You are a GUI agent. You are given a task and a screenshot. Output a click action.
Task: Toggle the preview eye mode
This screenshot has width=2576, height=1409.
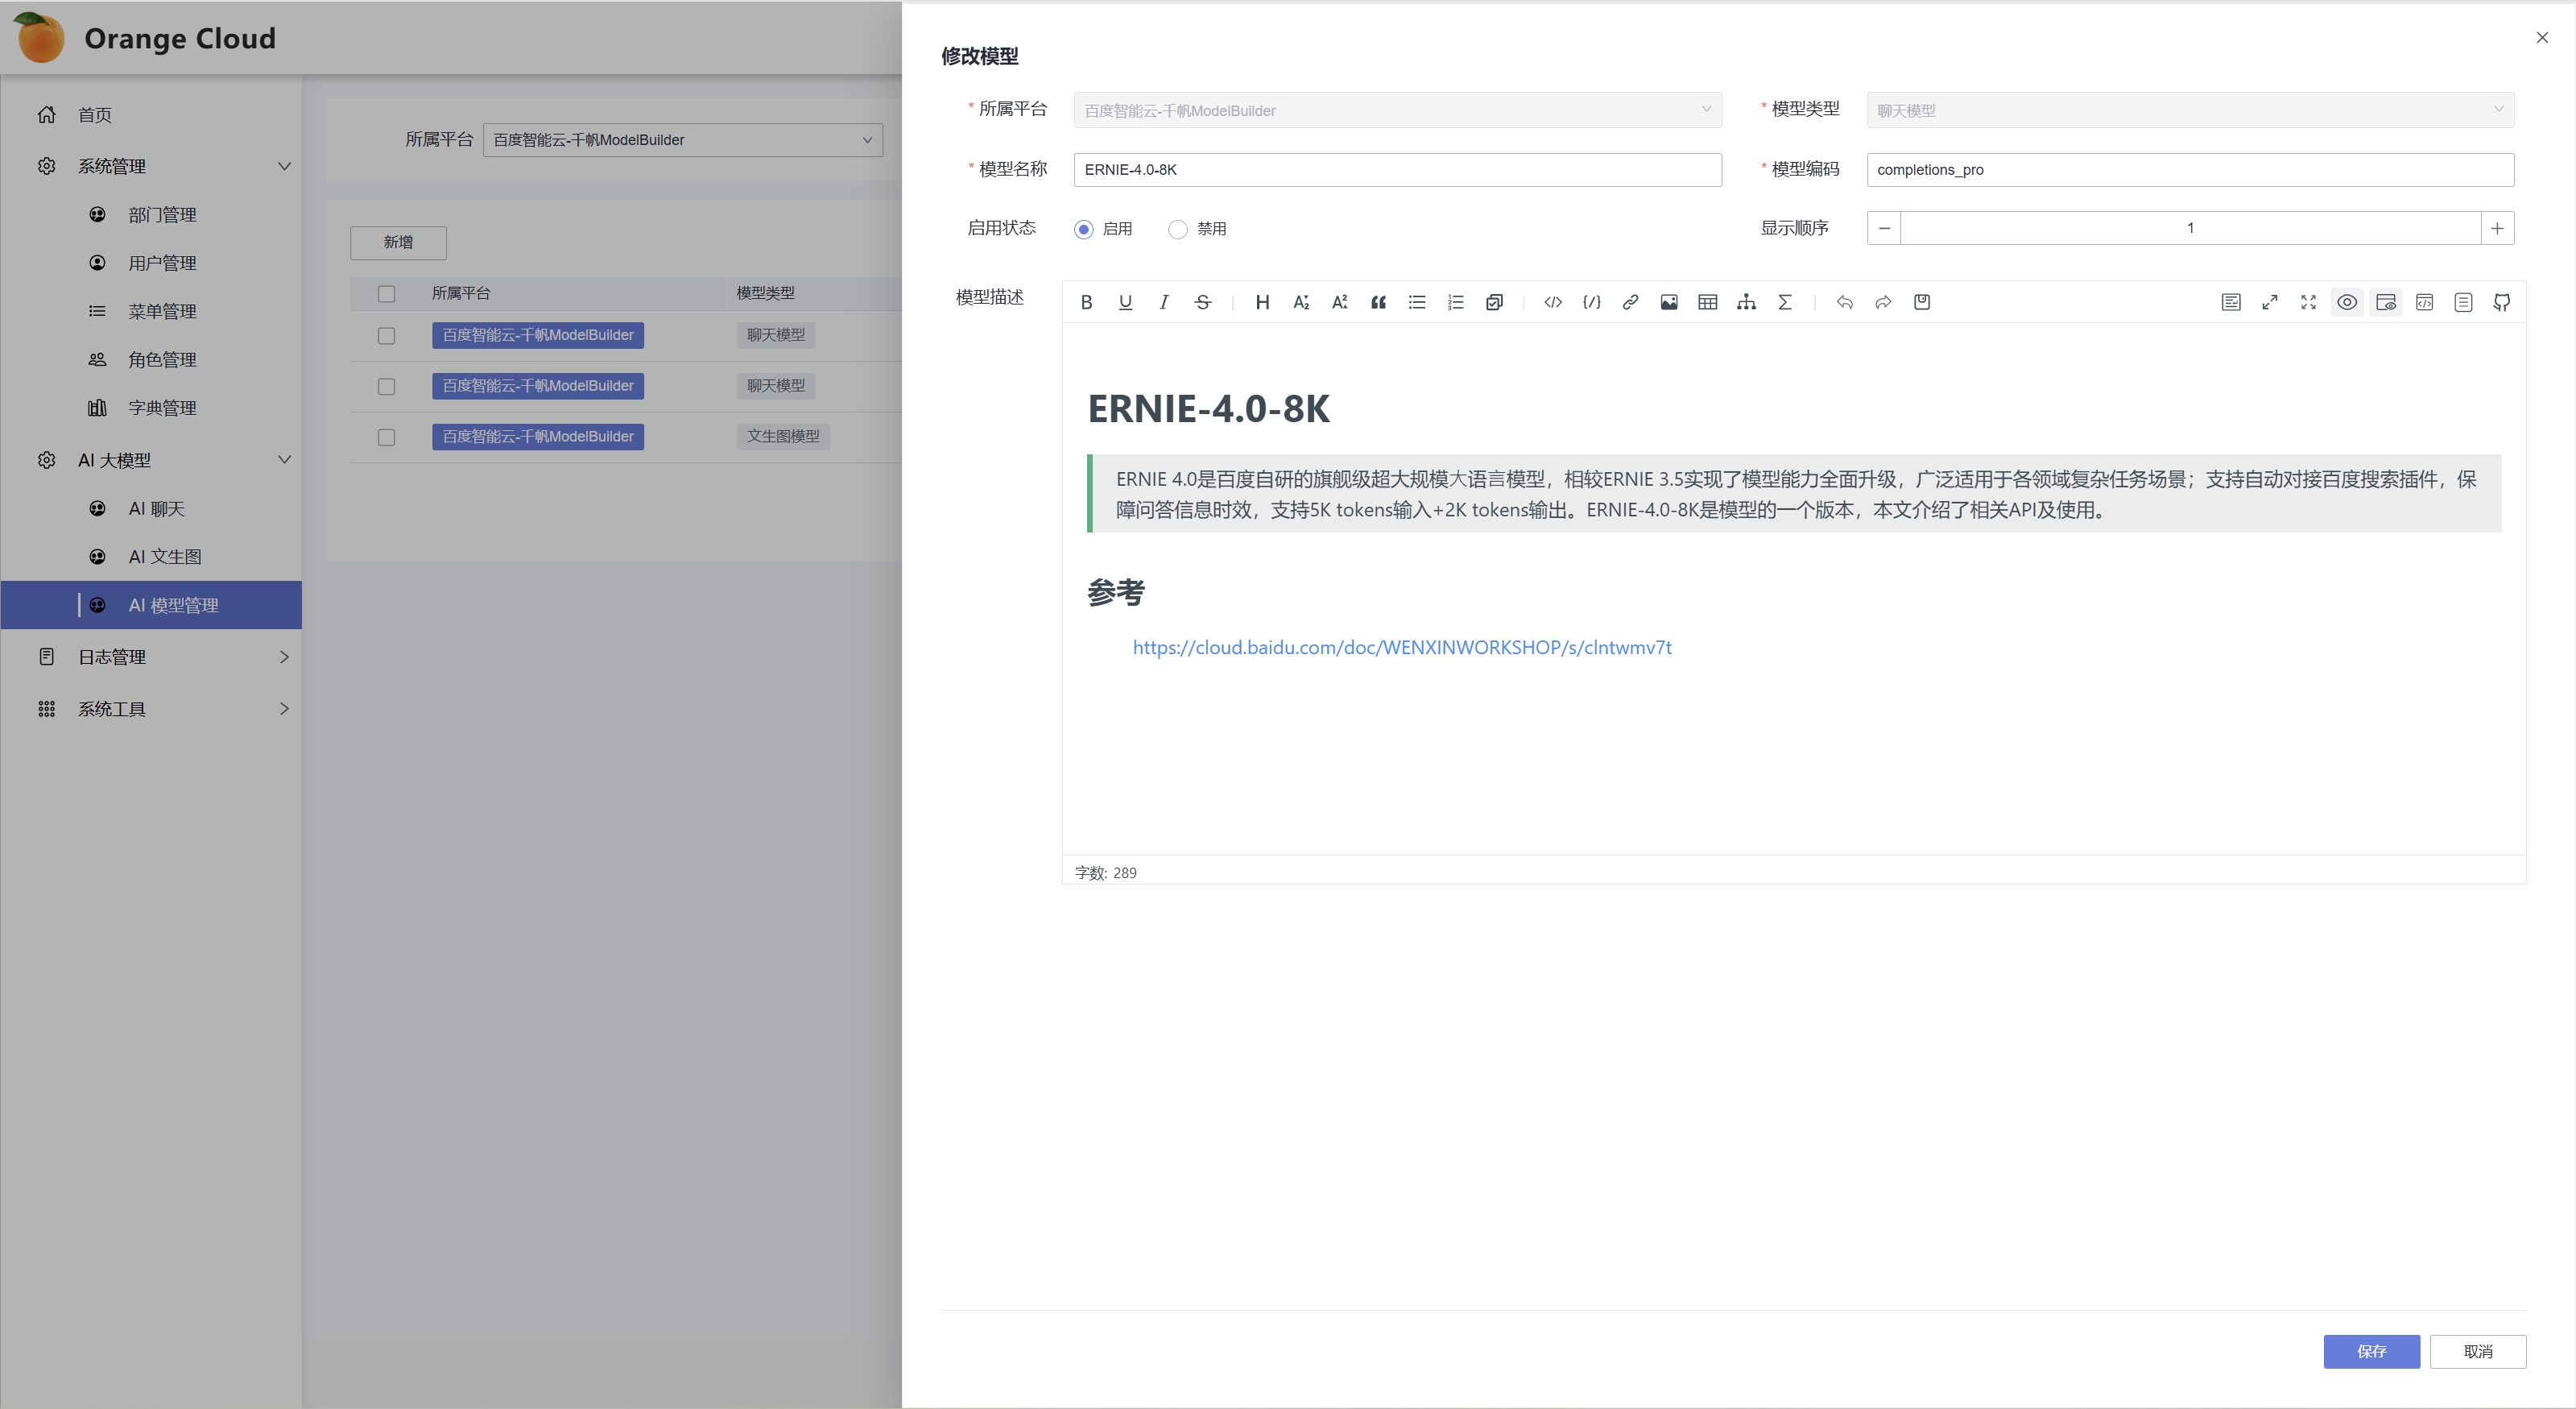point(2347,302)
